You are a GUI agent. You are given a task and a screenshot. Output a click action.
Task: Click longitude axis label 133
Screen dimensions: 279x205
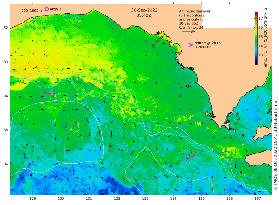145,198
